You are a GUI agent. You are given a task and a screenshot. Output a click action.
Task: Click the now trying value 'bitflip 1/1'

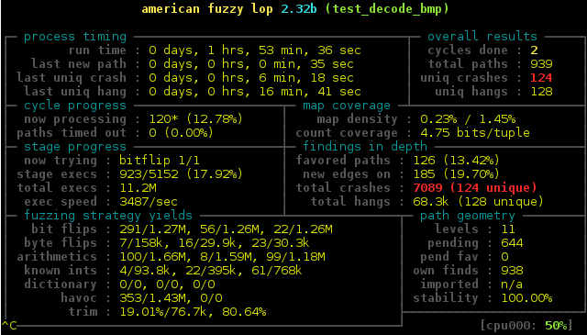pos(160,161)
